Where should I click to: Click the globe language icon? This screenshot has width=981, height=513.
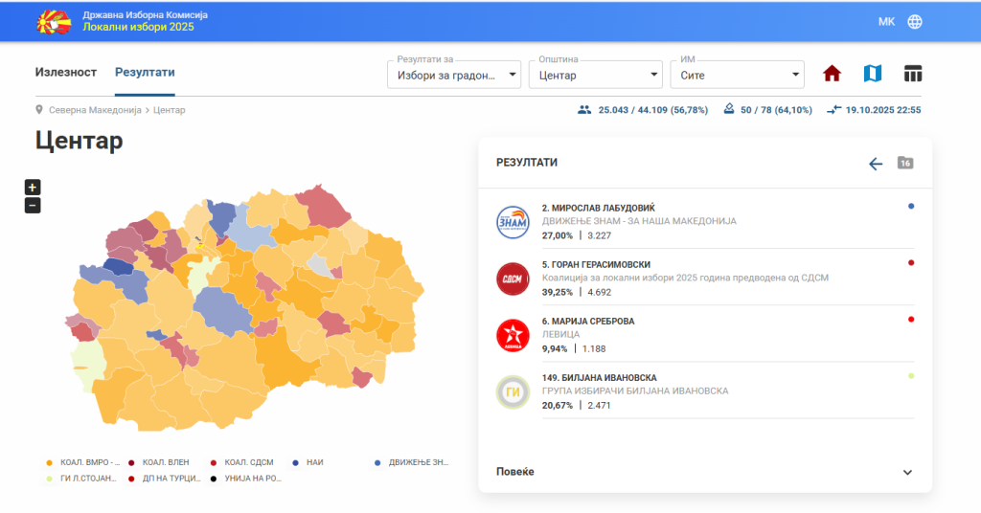915,22
